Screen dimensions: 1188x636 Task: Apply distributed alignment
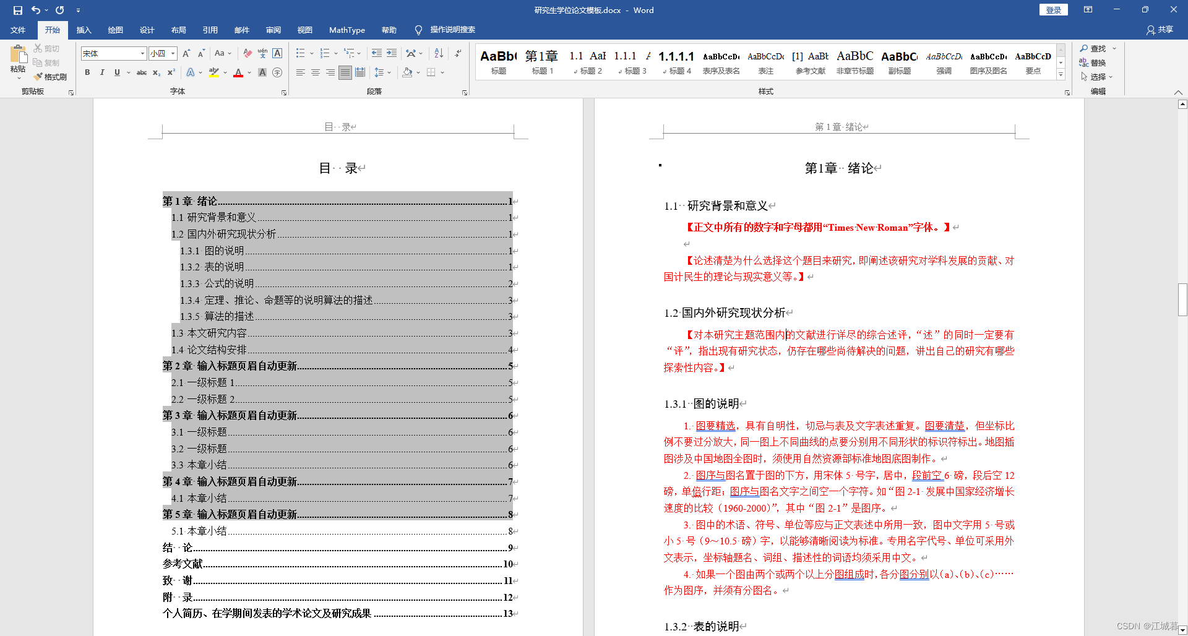point(360,72)
